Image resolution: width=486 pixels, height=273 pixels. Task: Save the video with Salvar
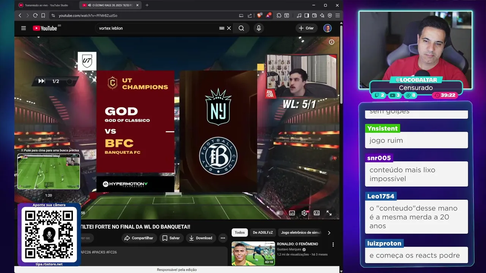point(171,238)
